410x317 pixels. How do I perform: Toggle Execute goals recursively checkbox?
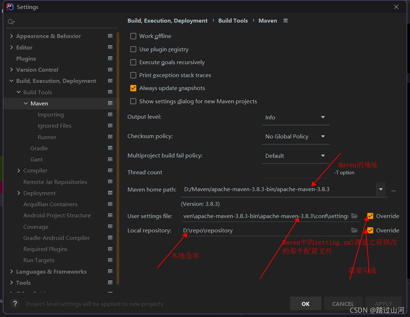click(x=133, y=62)
